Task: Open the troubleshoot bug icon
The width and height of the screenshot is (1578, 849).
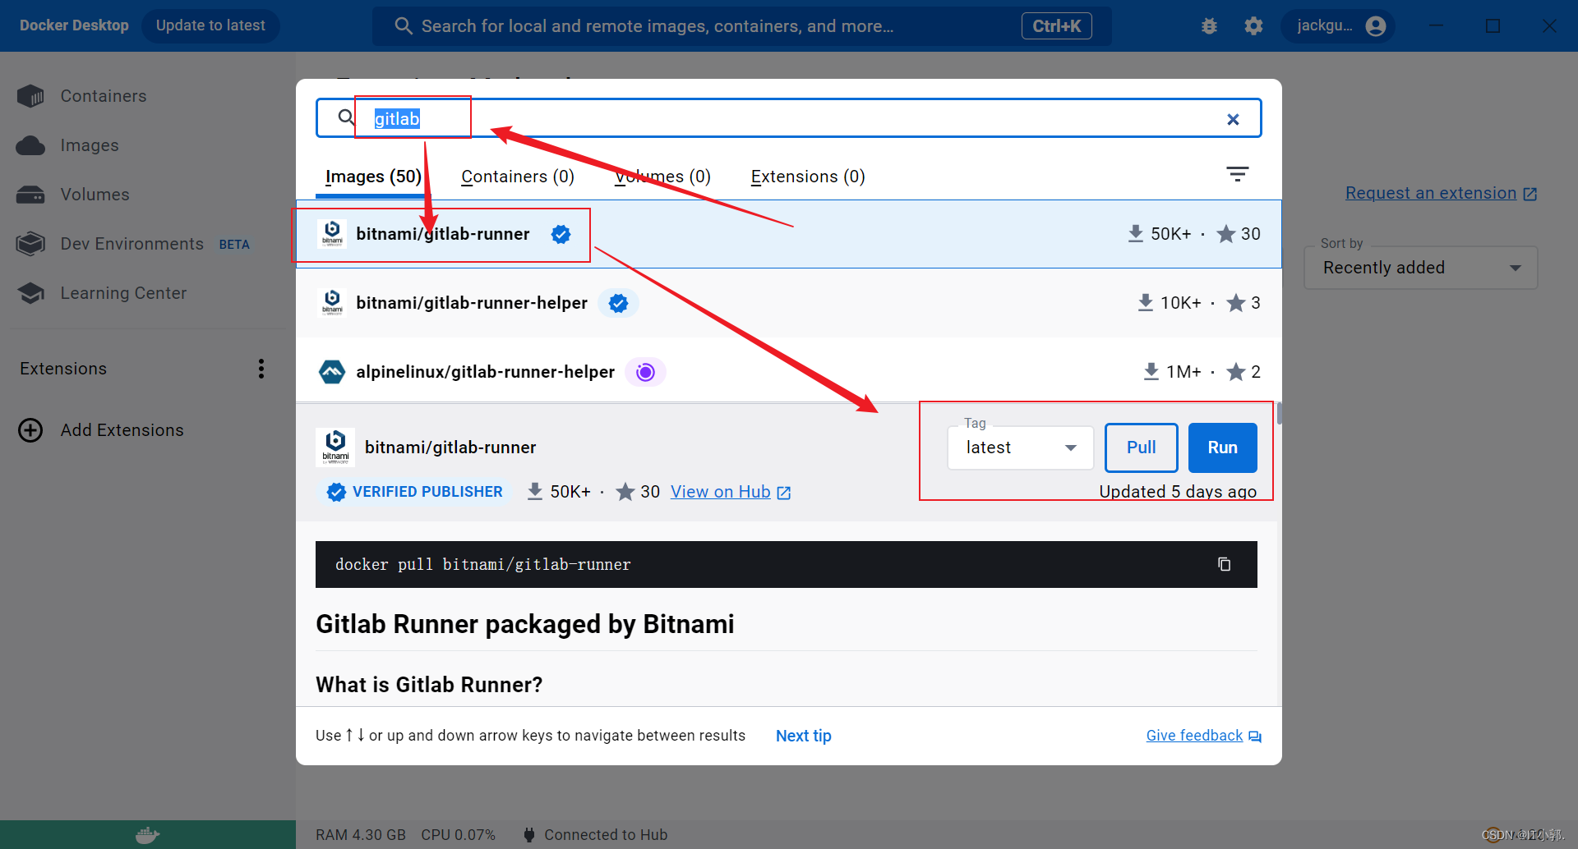Action: click(1209, 26)
